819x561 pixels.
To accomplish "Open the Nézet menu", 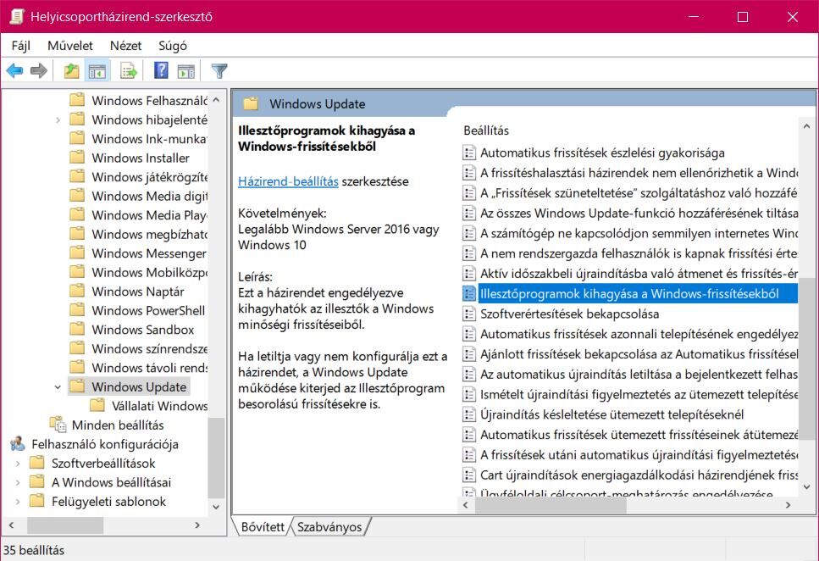I will click(126, 46).
